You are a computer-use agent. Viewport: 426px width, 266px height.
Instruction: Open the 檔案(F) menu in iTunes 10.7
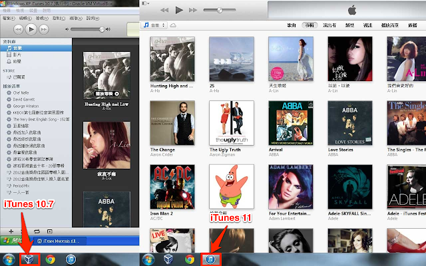tap(9, 18)
